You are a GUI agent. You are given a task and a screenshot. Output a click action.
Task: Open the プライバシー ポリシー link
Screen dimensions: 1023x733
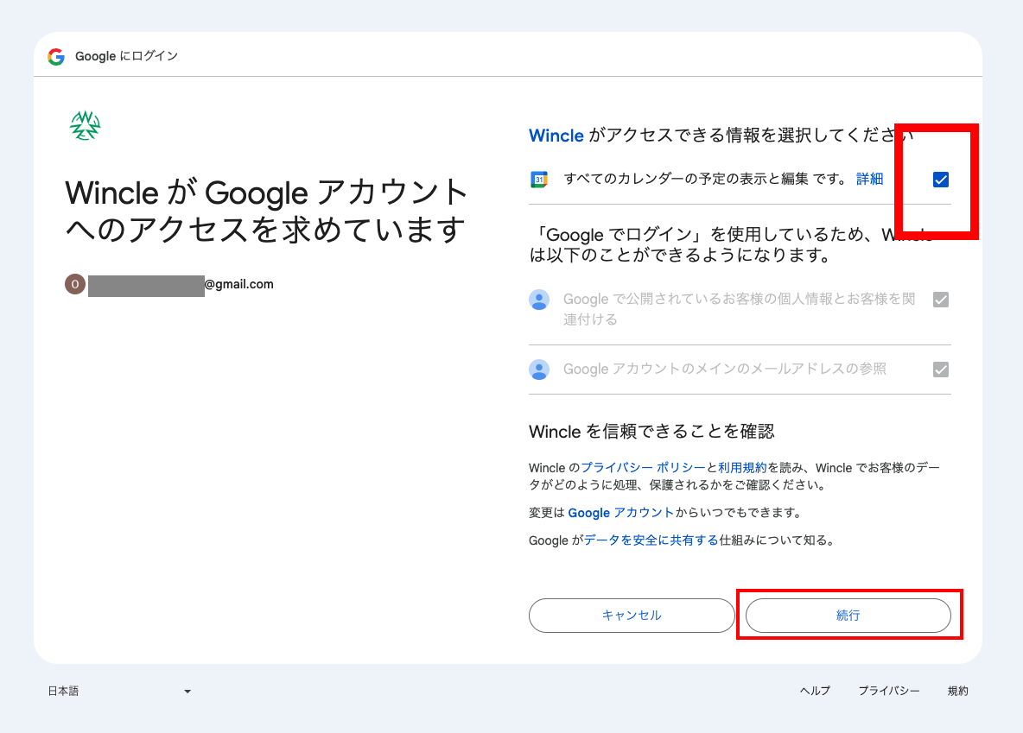coord(643,468)
